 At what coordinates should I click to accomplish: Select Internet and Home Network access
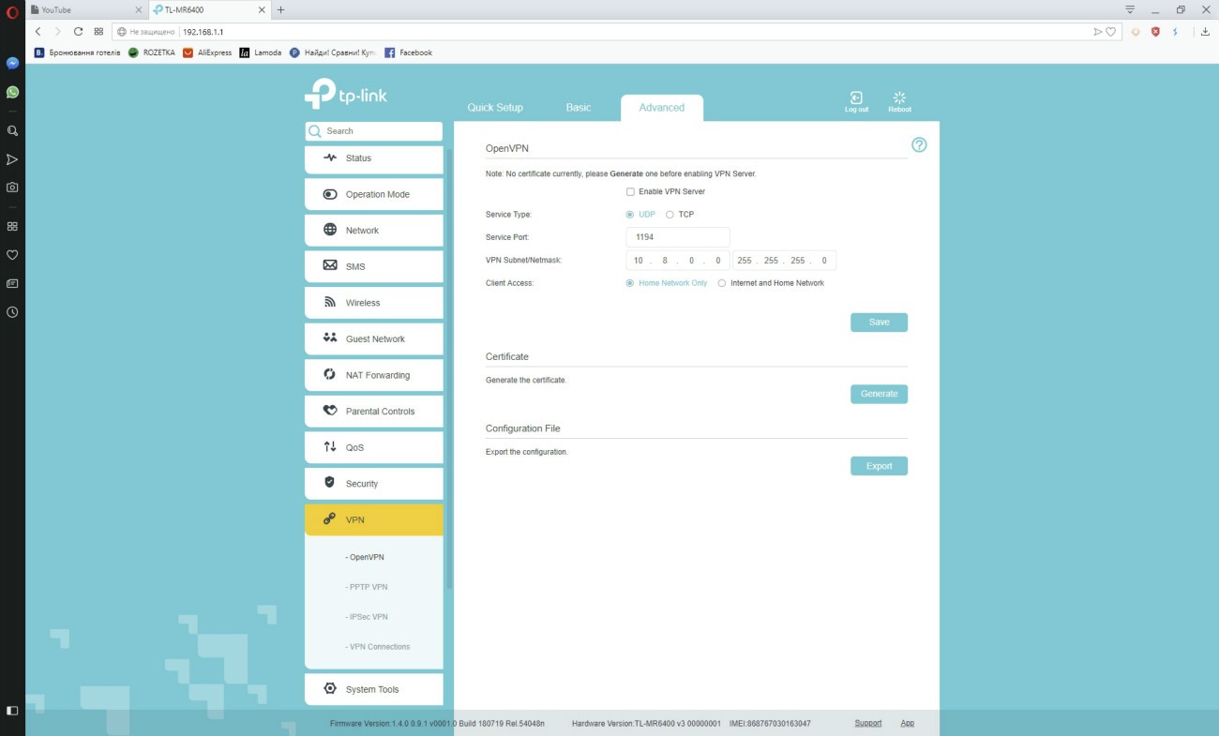click(x=721, y=283)
